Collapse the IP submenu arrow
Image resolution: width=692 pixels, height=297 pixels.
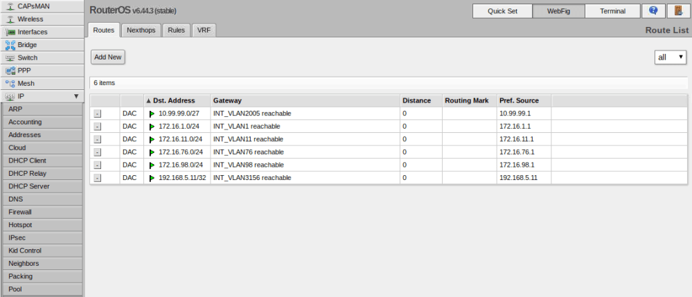click(x=76, y=96)
